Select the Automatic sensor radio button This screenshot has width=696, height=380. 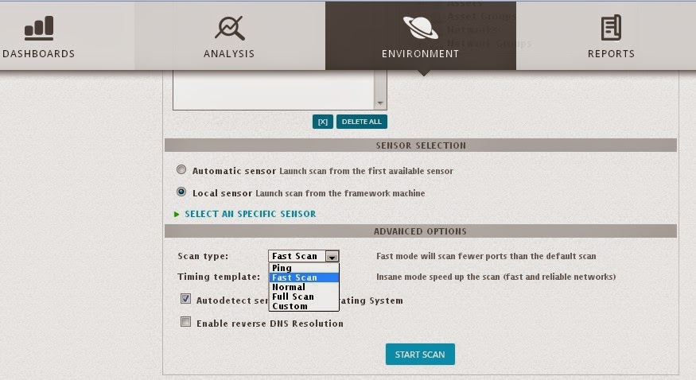pyautogui.click(x=181, y=170)
